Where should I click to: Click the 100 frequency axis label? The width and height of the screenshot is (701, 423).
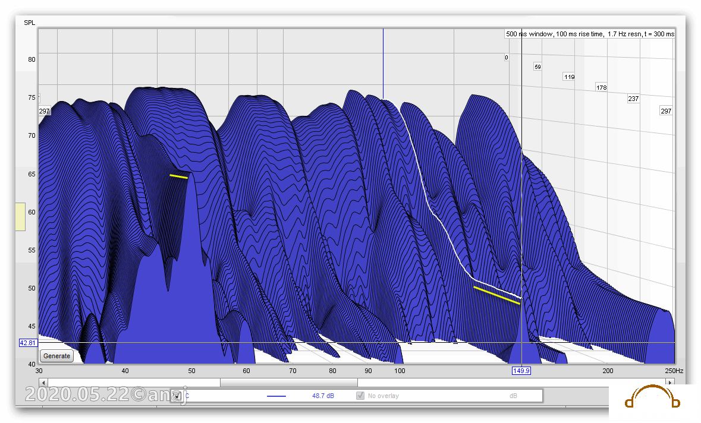point(400,371)
